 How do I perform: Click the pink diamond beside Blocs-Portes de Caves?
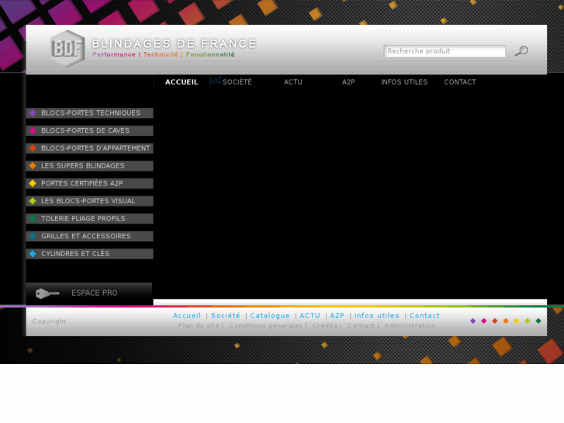point(33,131)
